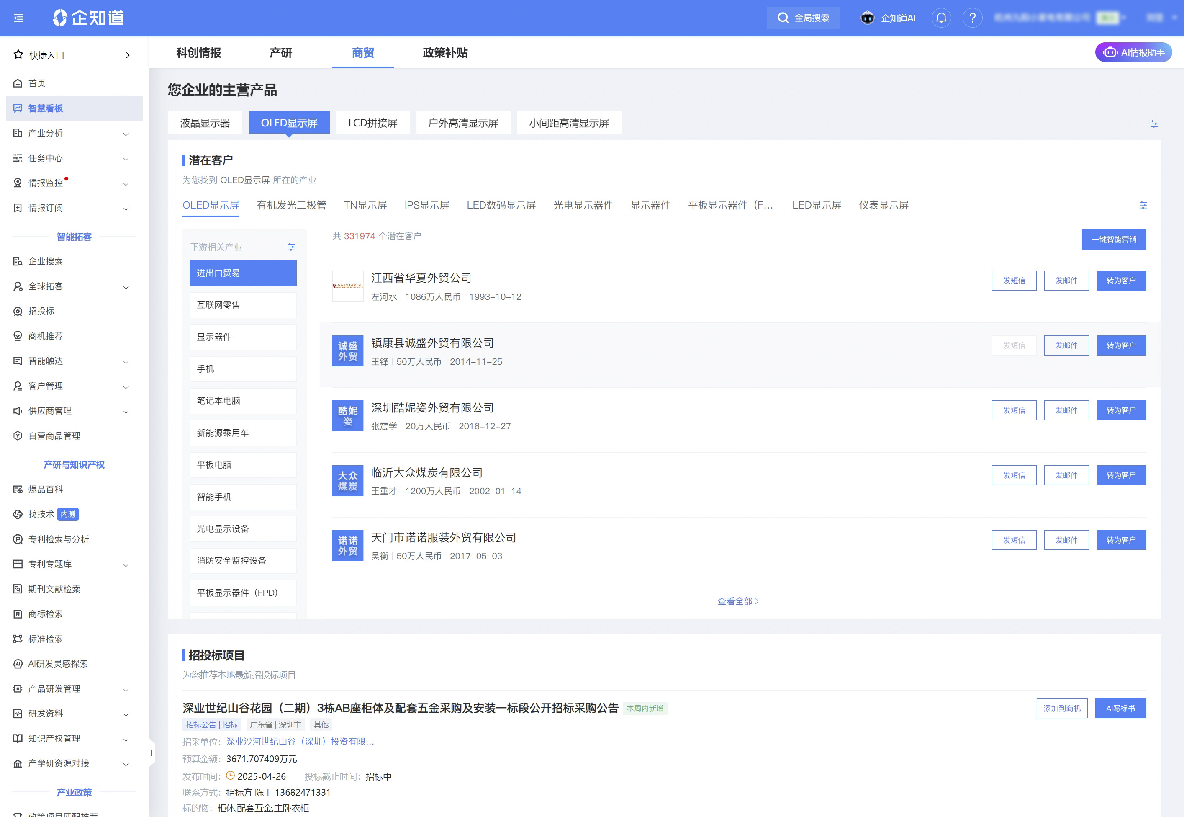This screenshot has width=1184, height=817.
Task: Click the notification bell icon
Action: [x=941, y=18]
